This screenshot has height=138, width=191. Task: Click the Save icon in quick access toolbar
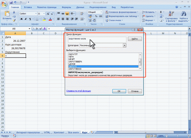(11, 2)
